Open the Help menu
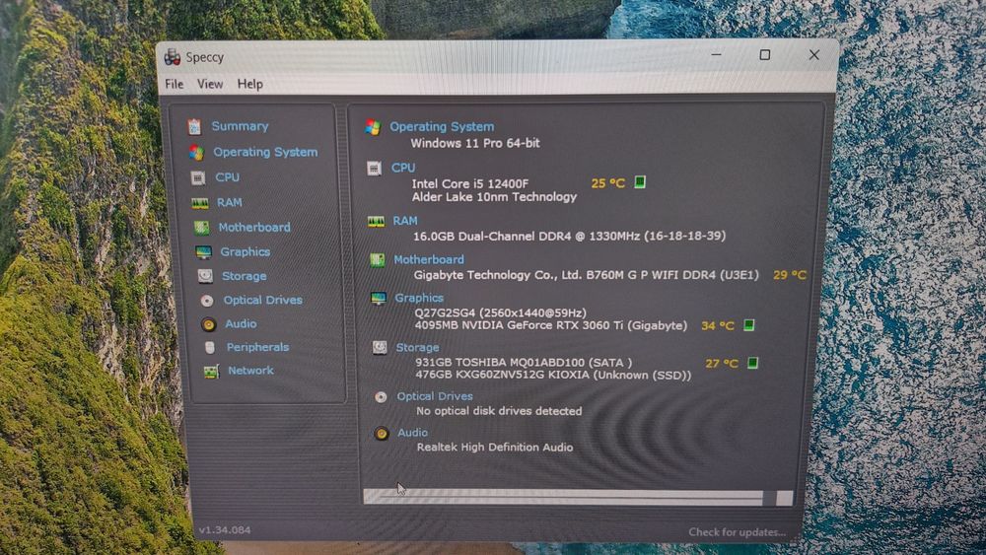The image size is (986, 555). [249, 84]
